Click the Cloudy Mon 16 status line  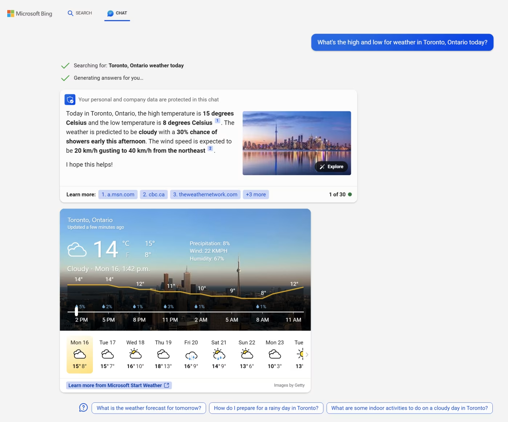point(108,269)
